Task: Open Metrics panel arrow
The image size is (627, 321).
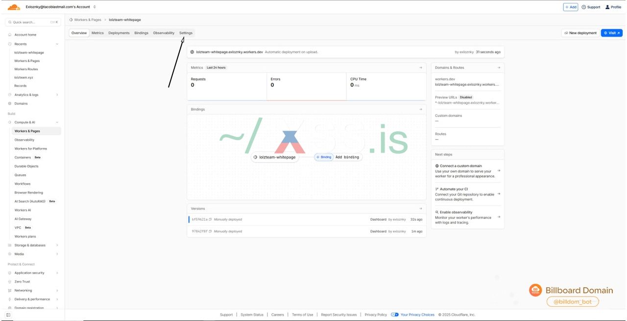Action: [x=421, y=68]
